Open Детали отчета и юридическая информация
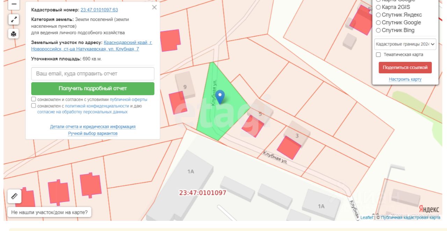The height and width of the screenshot is (231, 447). tap(93, 127)
